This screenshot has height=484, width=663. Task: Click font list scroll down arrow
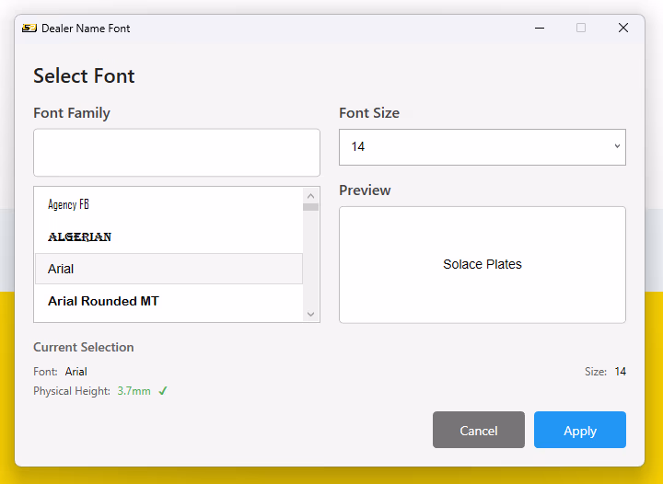(311, 314)
